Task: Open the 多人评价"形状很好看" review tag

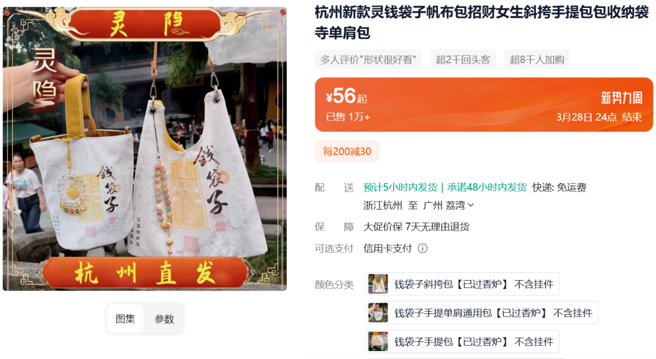Action: (x=368, y=60)
